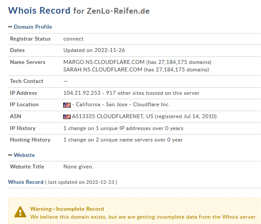View the 1 change IP History details
The image size is (261, 224).
click(123, 128)
